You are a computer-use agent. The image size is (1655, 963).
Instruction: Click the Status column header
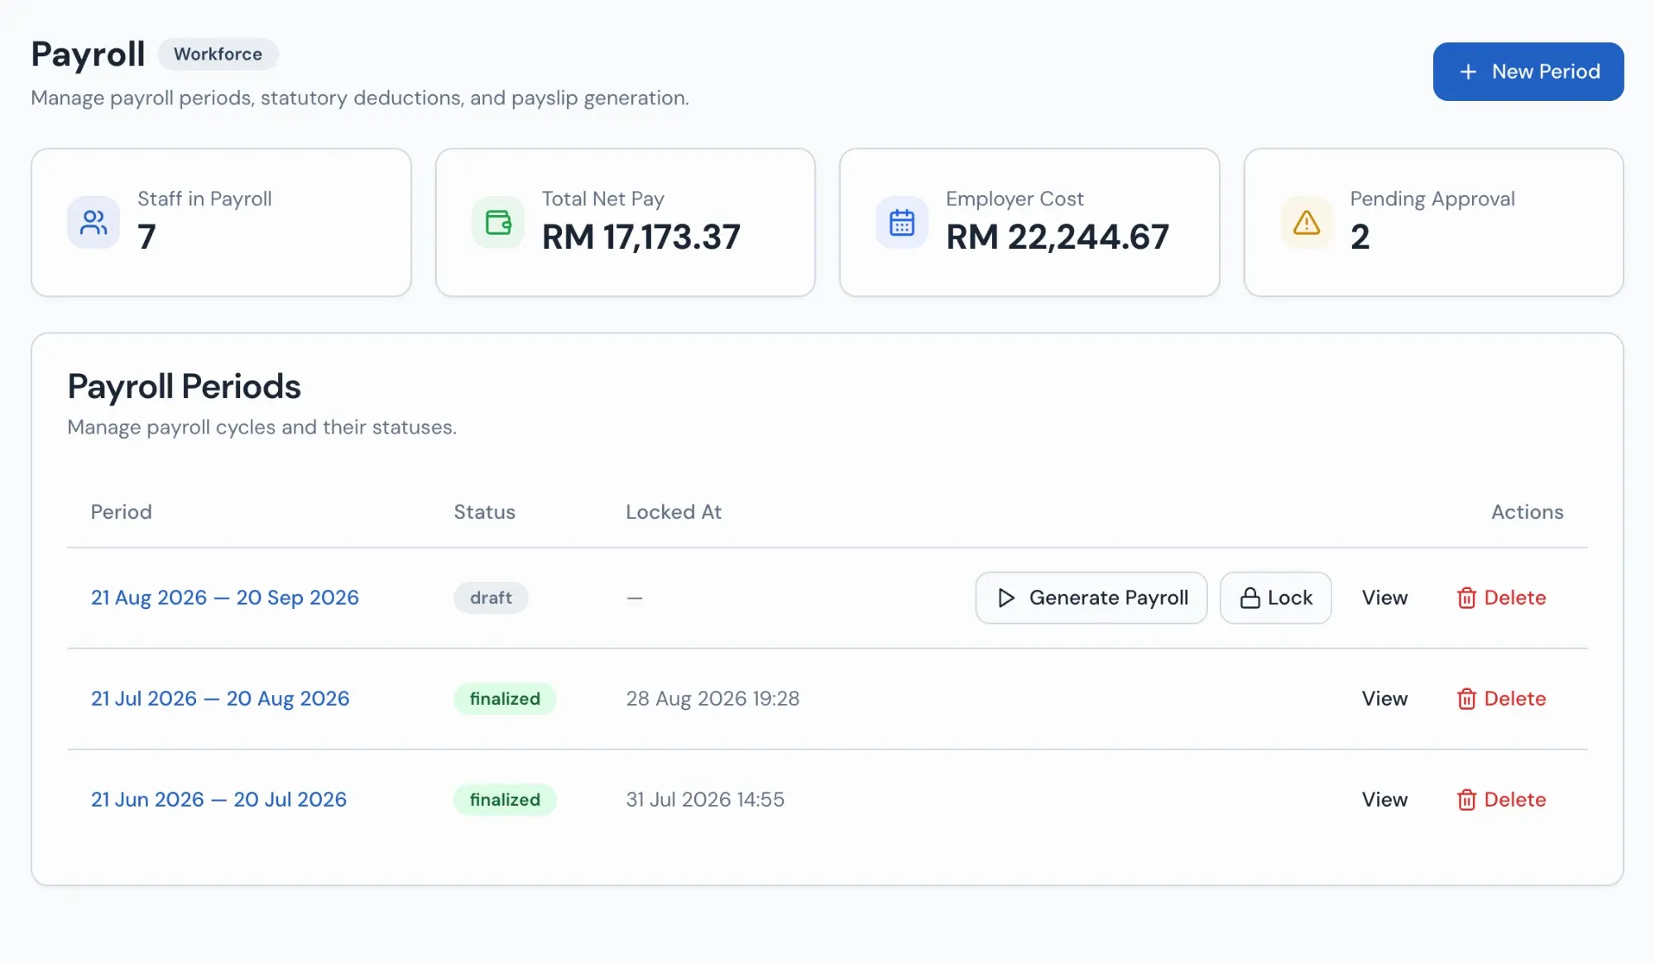484,512
